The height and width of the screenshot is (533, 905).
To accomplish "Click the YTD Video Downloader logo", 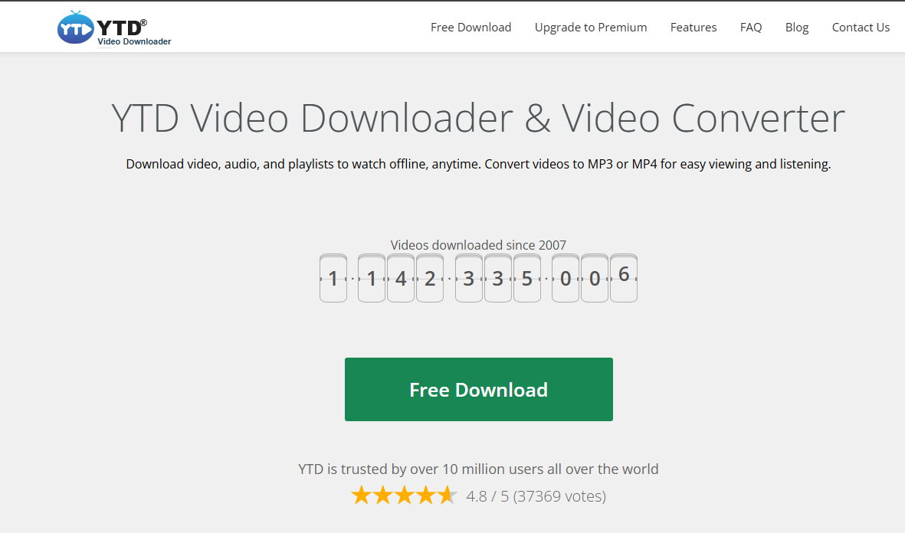I will point(114,28).
